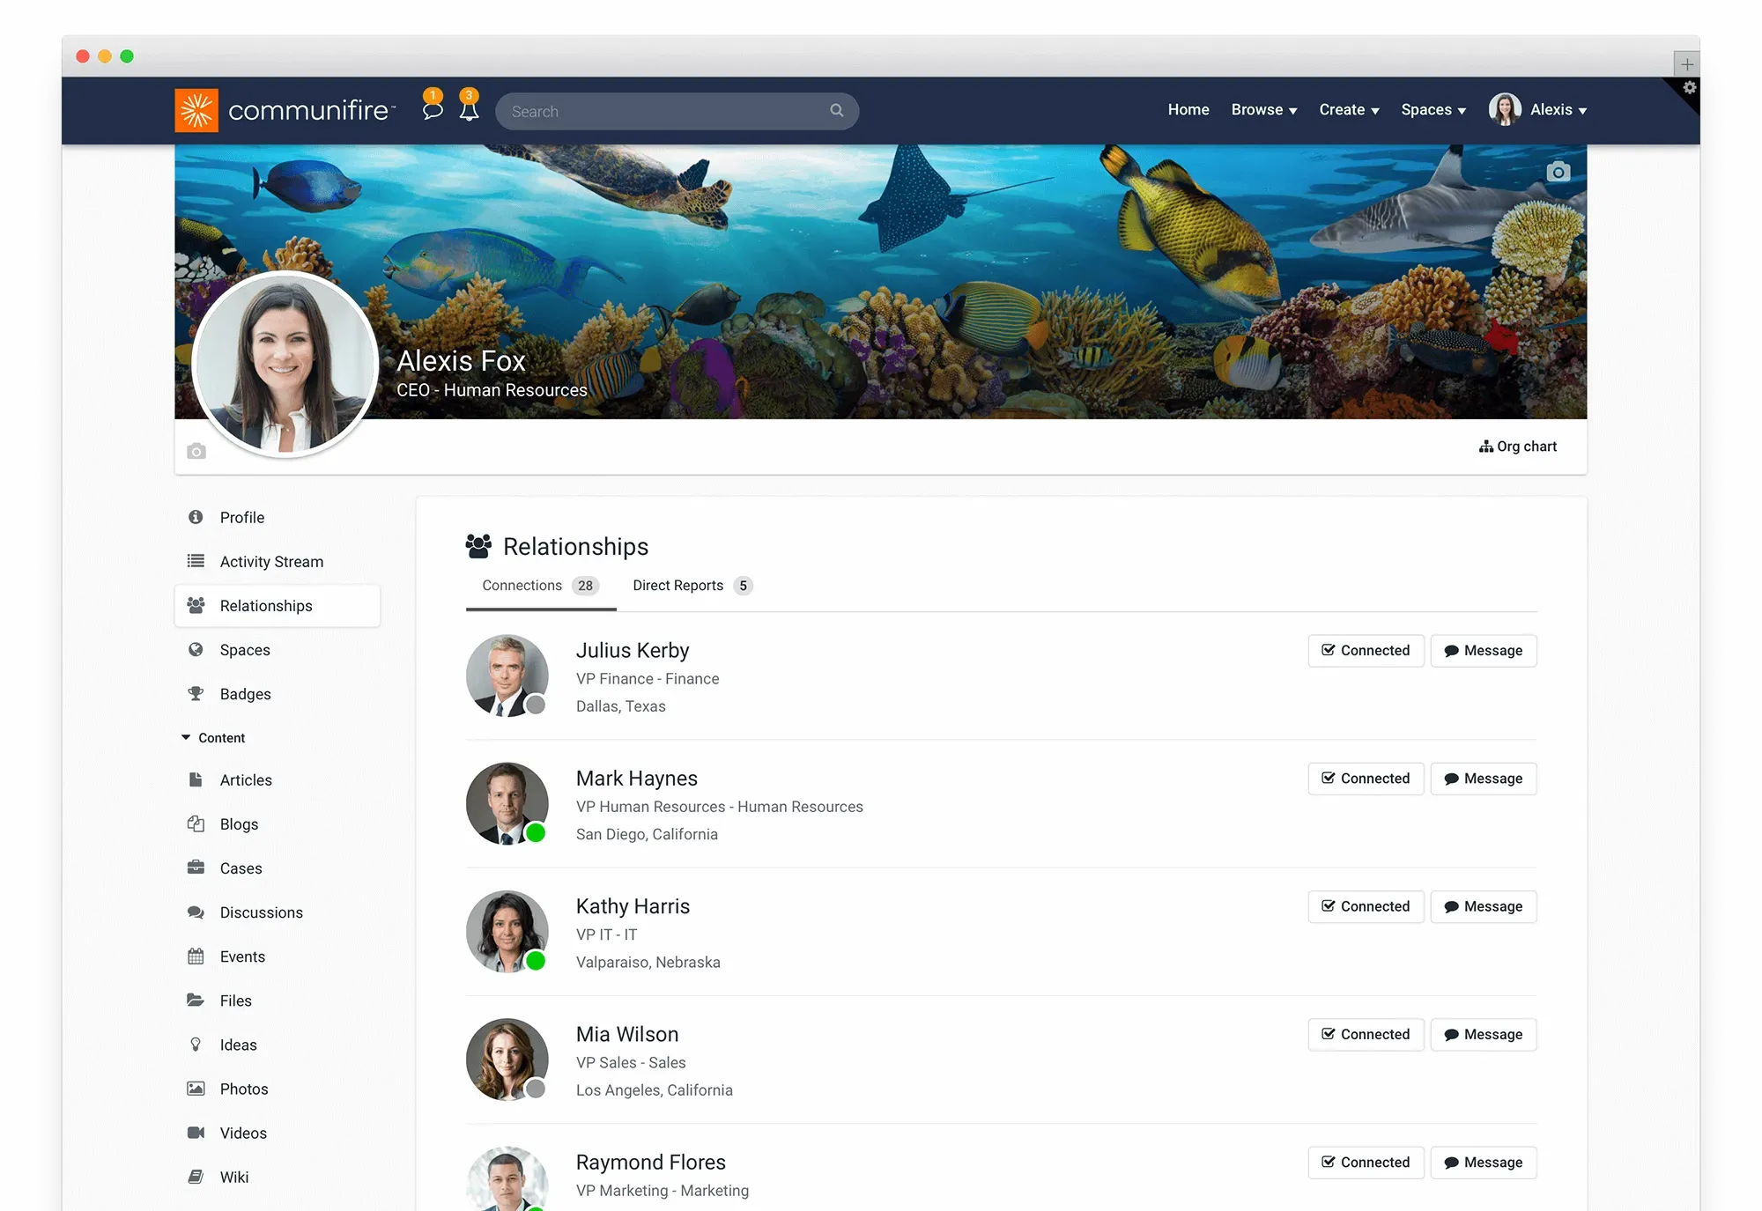The height and width of the screenshot is (1211, 1762).
Task: Click the camera icon below profile picture
Action: pos(196,452)
